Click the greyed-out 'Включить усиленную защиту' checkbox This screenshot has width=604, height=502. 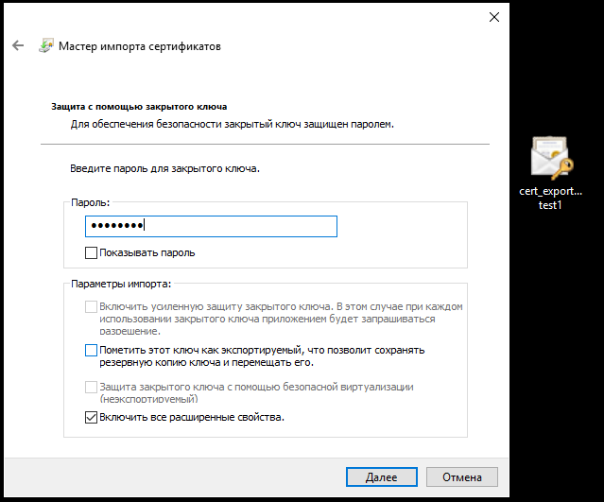click(92, 307)
